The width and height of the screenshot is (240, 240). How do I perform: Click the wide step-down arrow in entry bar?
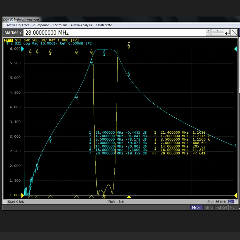[217, 34]
